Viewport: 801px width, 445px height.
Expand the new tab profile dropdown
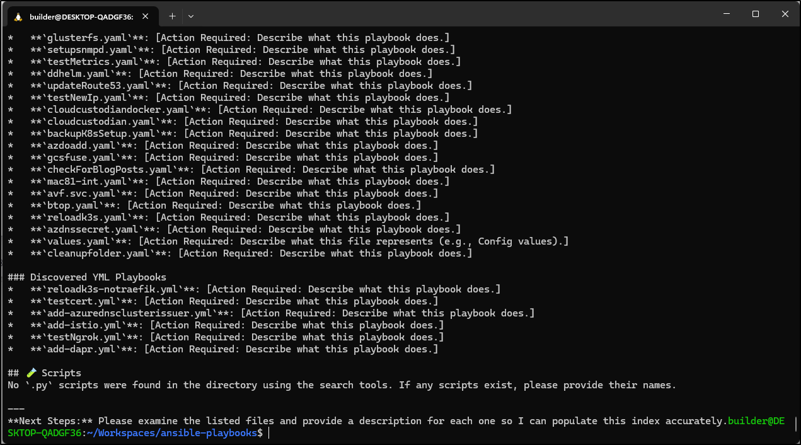(191, 16)
